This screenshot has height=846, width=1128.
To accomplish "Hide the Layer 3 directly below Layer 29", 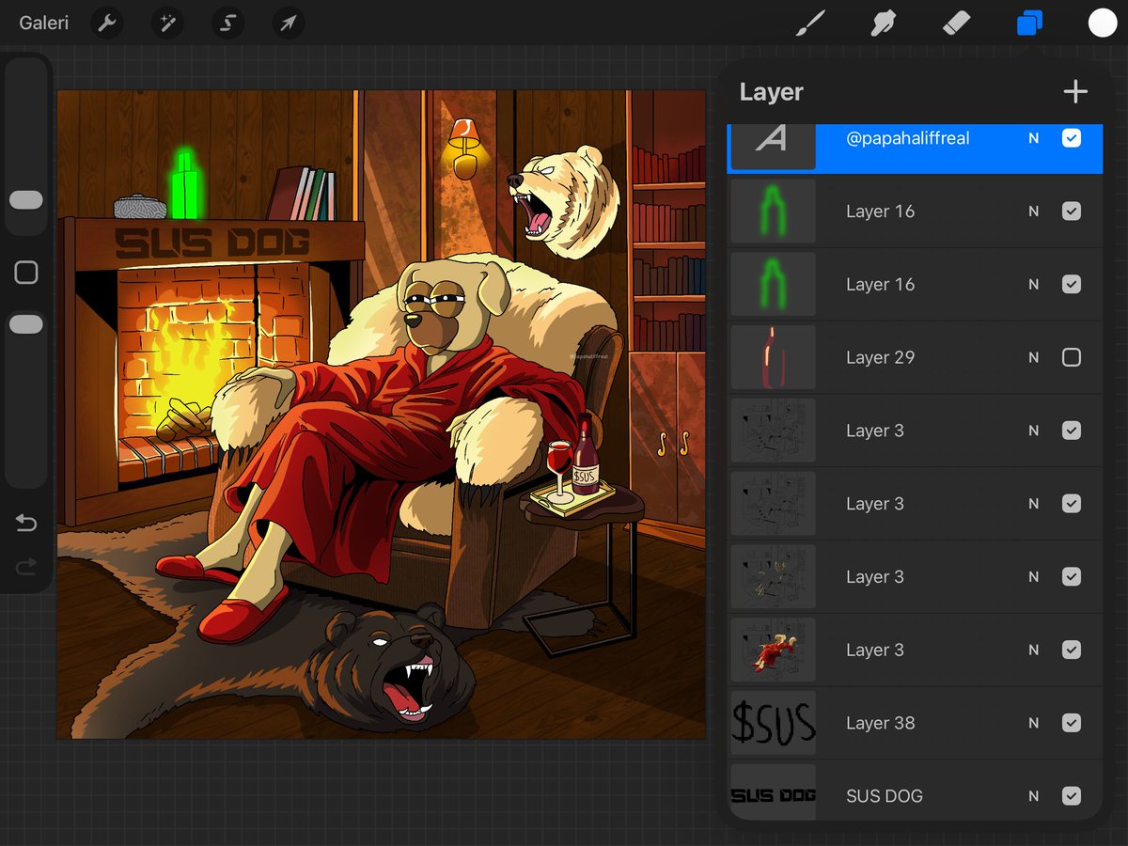I will (x=1072, y=431).
